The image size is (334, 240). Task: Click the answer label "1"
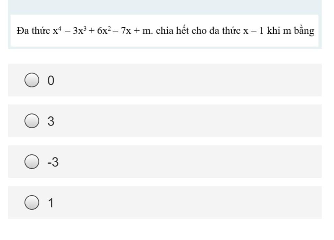[51, 203]
